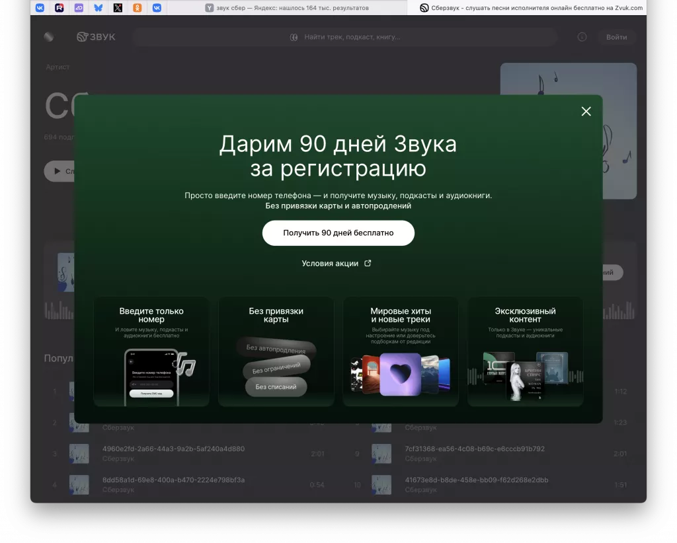
Task: Click the X pinned tab icon
Action: coord(118,7)
